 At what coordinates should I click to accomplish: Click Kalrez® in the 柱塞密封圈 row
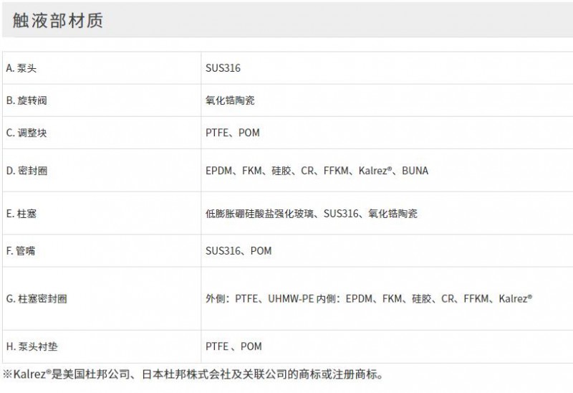516,299
